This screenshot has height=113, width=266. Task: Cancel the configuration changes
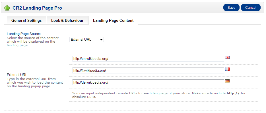click(251, 8)
